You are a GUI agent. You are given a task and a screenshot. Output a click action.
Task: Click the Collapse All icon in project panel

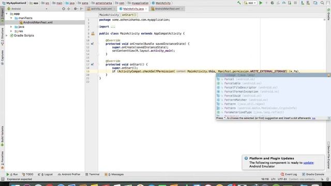coord(69,9)
